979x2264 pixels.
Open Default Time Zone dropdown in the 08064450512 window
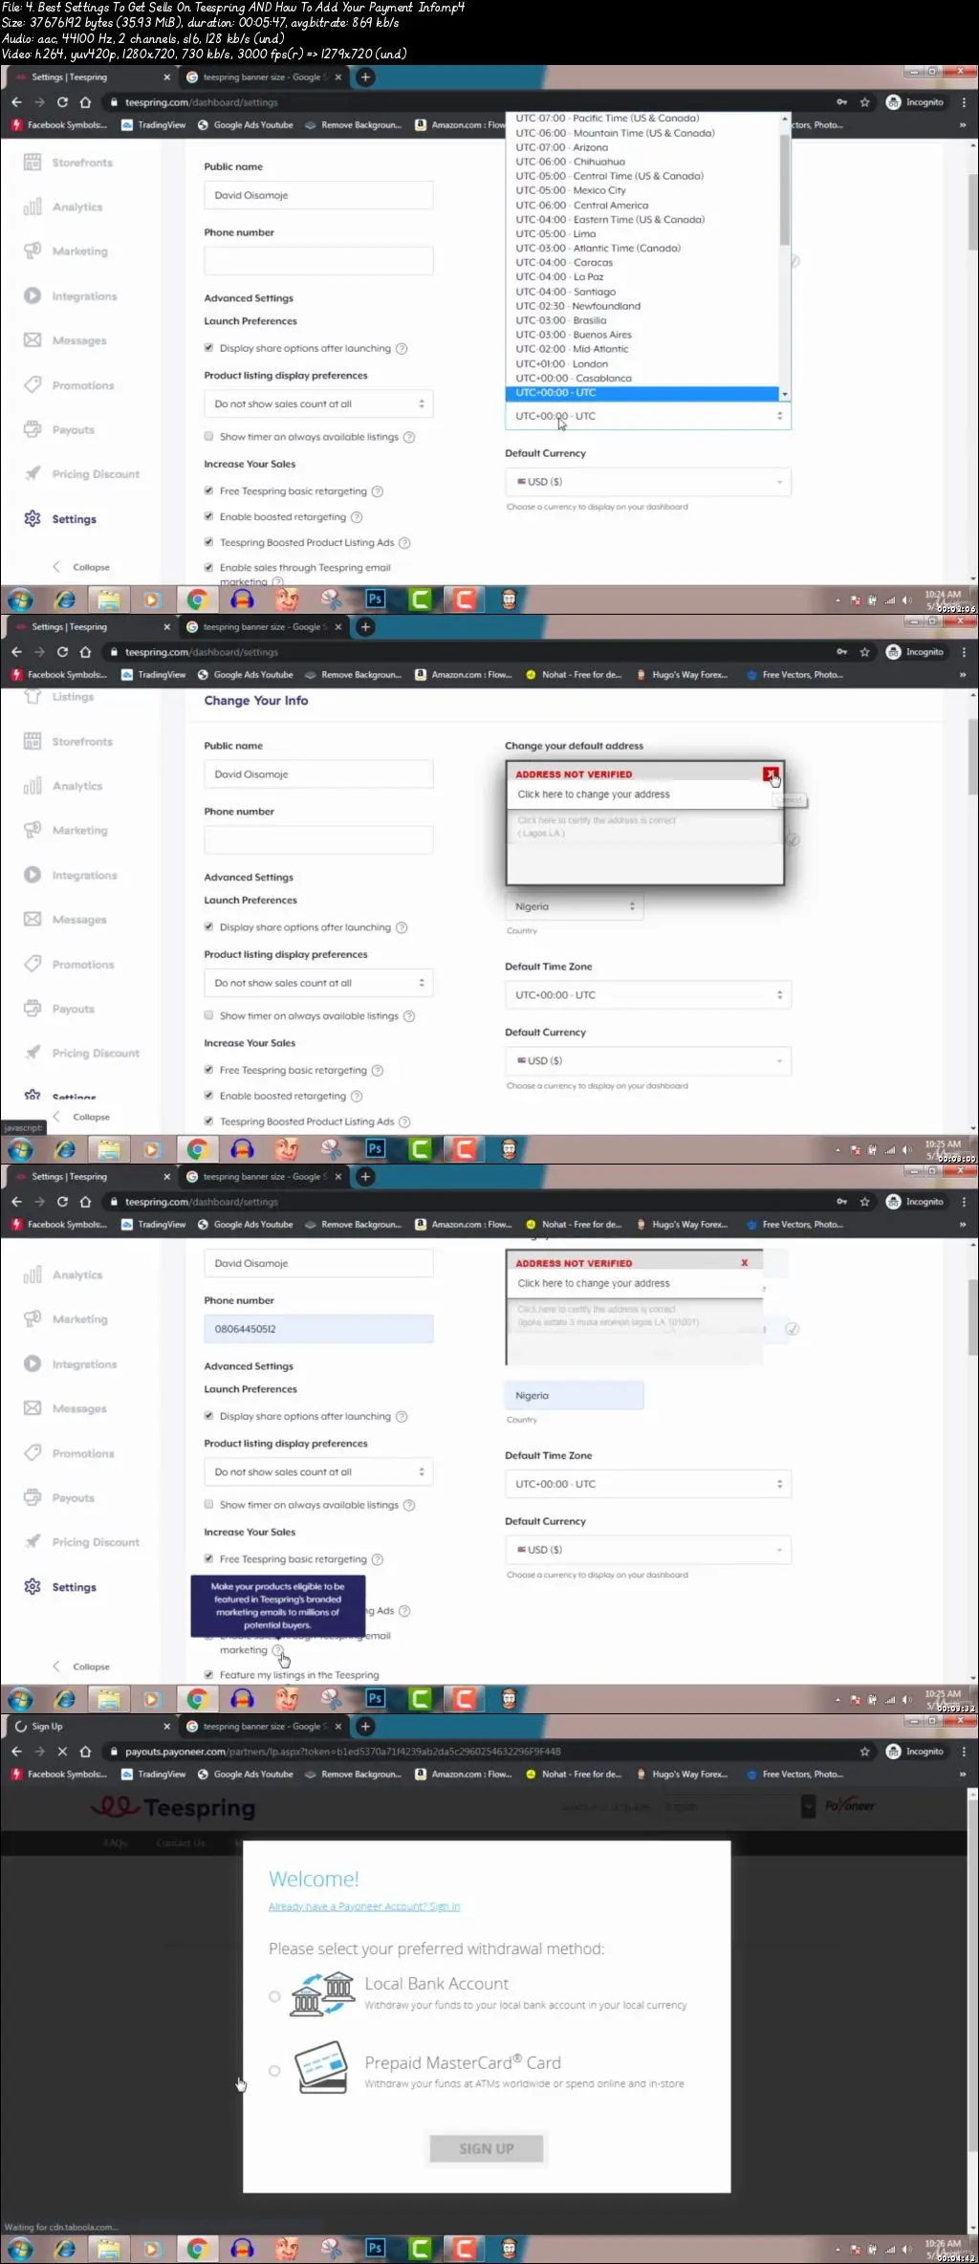(648, 1484)
